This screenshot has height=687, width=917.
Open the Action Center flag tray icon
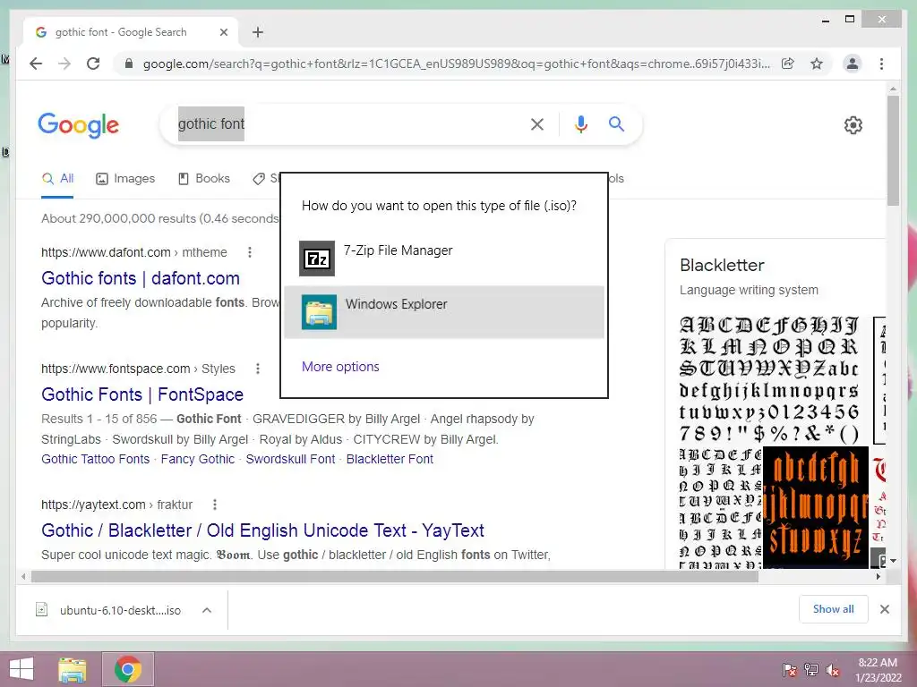pyautogui.click(x=789, y=669)
